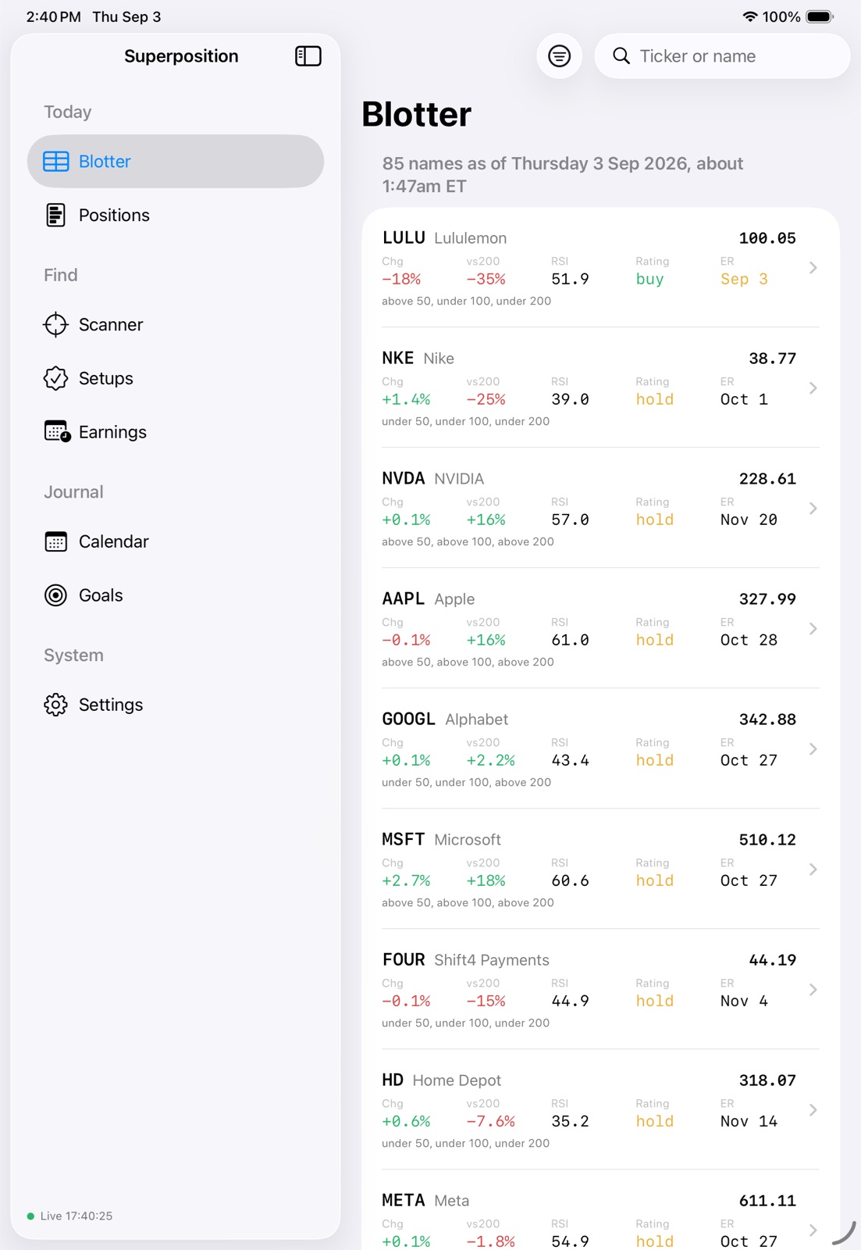The height and width of the screenshot is (1250, 861).
Task: Select the MSFT ticker label
Action: click(404, 839)
